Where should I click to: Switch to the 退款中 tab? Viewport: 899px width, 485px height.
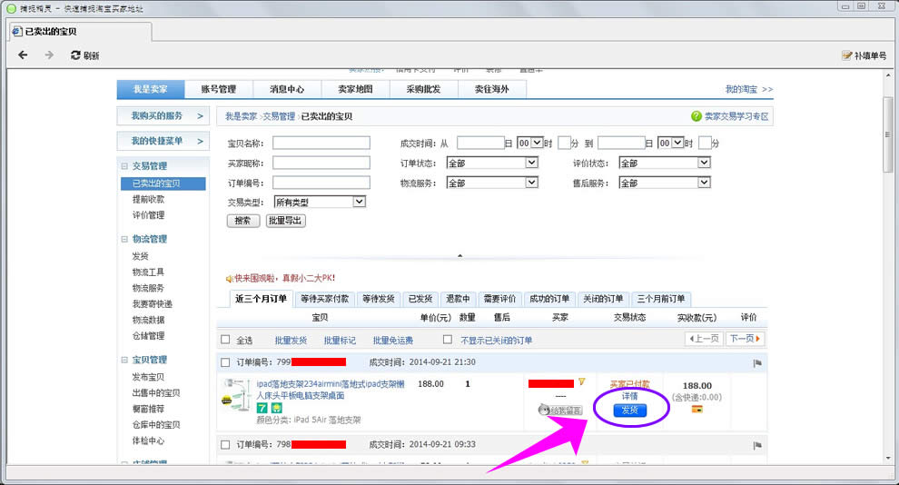pyautogui.click(x=458, y=299)
